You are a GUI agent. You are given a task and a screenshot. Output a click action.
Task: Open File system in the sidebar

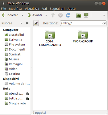pos(15,45)
